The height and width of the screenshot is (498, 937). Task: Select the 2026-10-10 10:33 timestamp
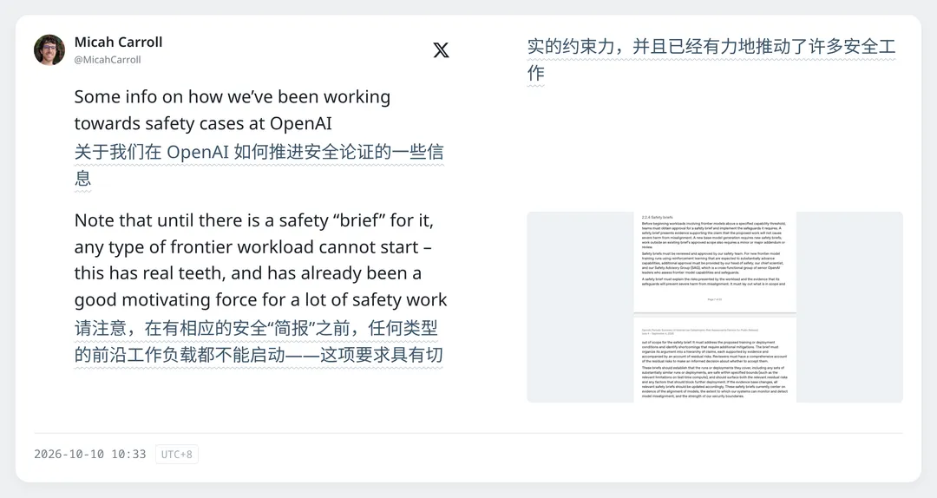point(89,455)
